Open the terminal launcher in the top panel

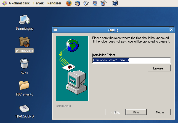pos(115,3)
